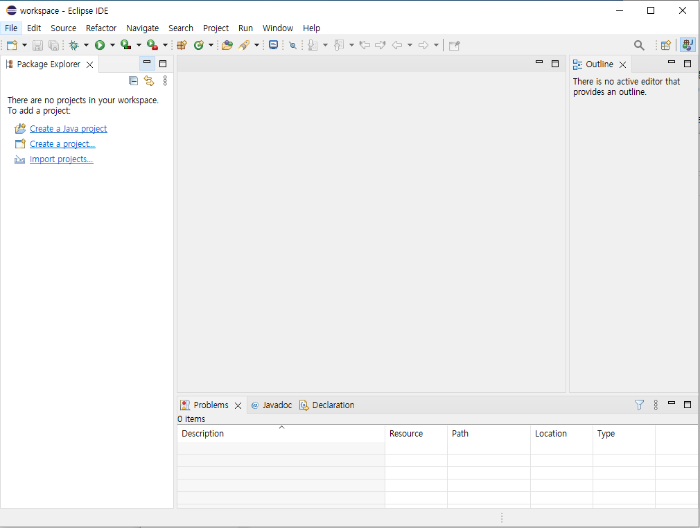This screenshot has width=700, height=528.
Task: Close the Package Explorer tab
Action: [x=89, y=64]
